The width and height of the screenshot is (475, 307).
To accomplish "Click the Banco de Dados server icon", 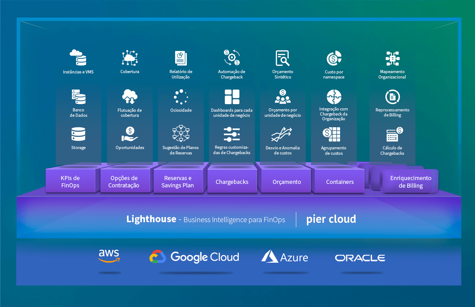I will coord(79,97).
